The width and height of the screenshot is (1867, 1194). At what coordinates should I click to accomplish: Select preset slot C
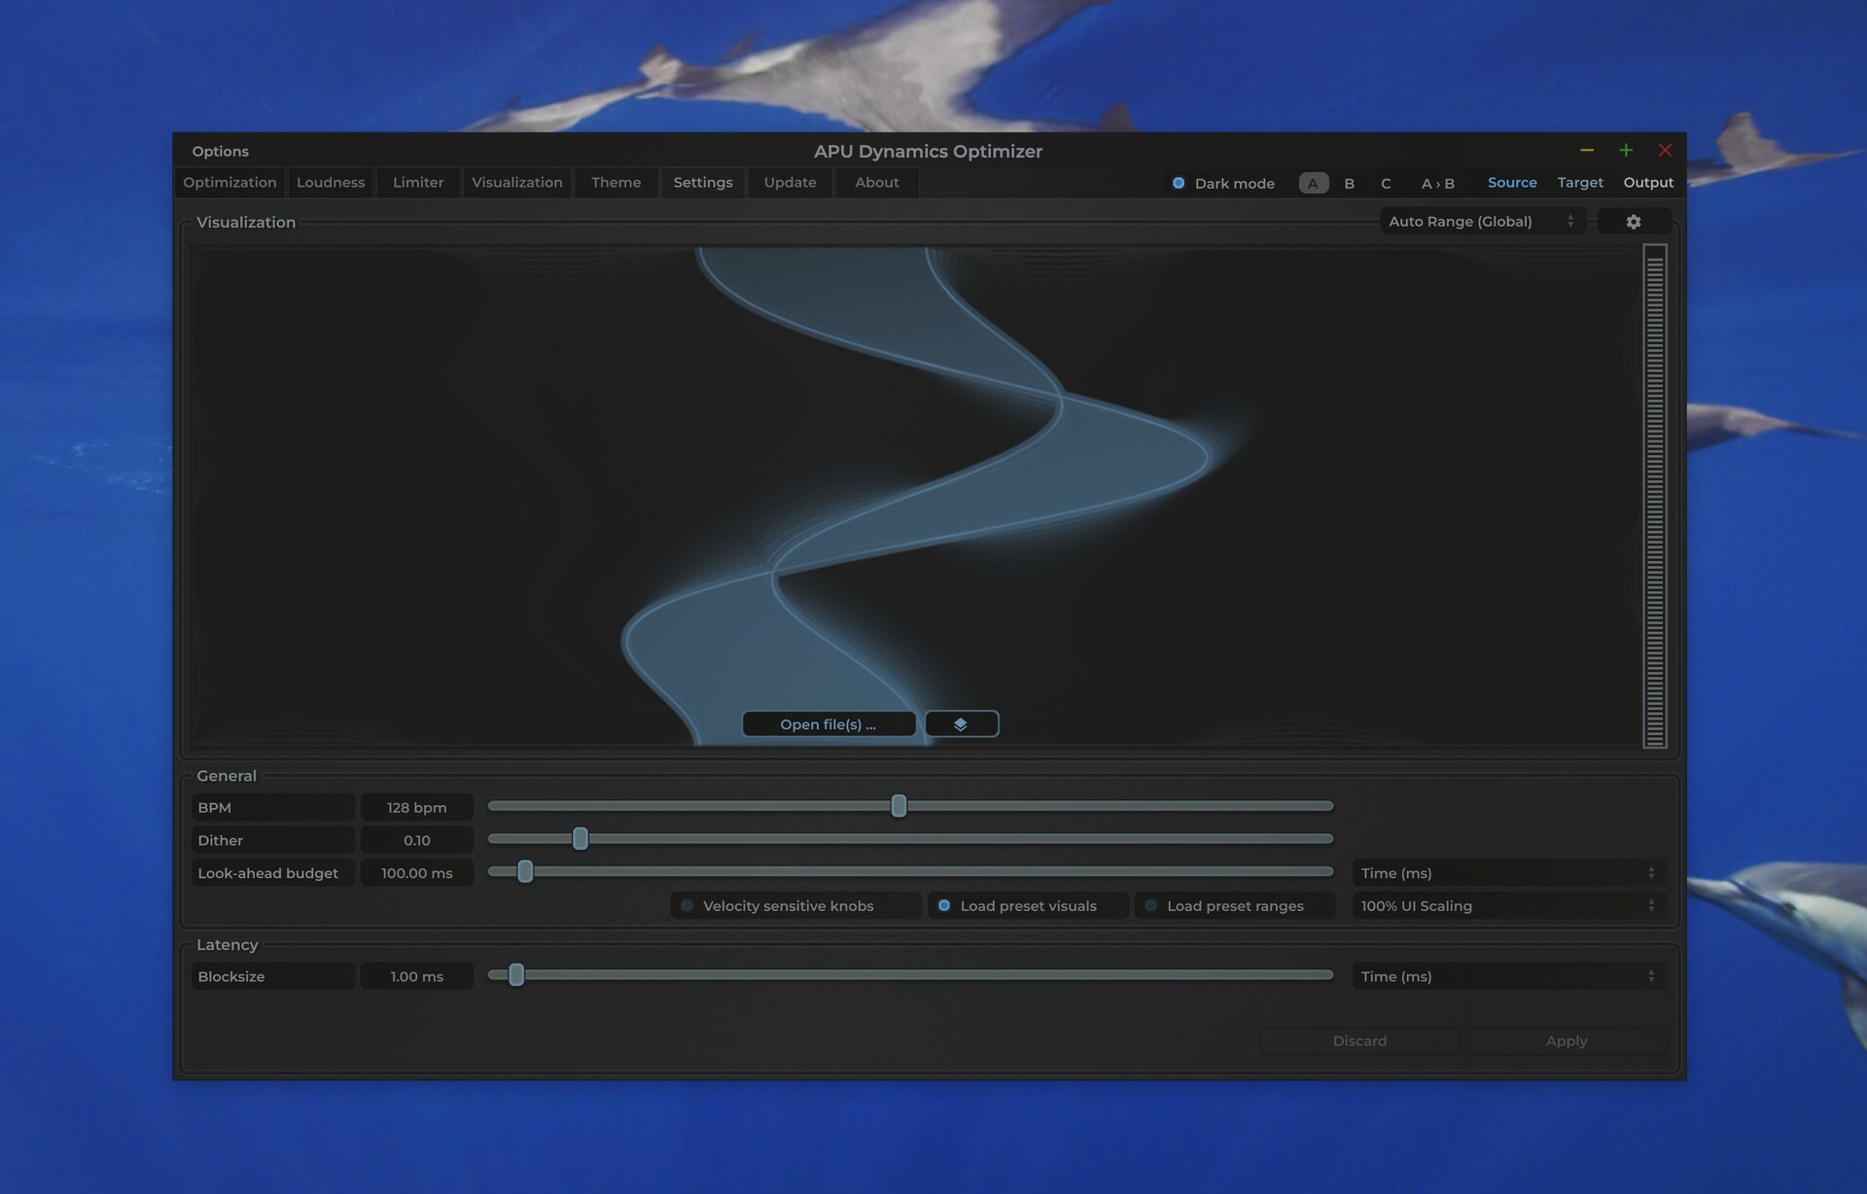(1386, 183)
